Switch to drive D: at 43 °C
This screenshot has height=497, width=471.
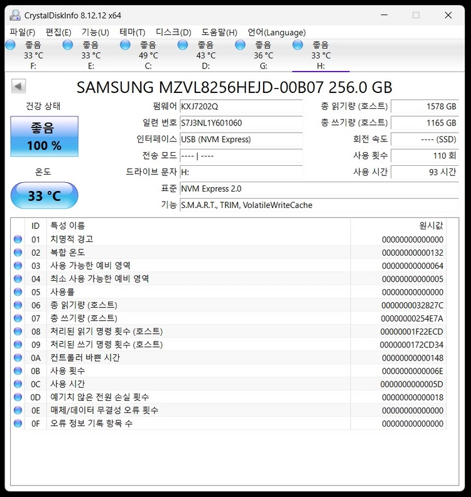[x=206, y=55]
